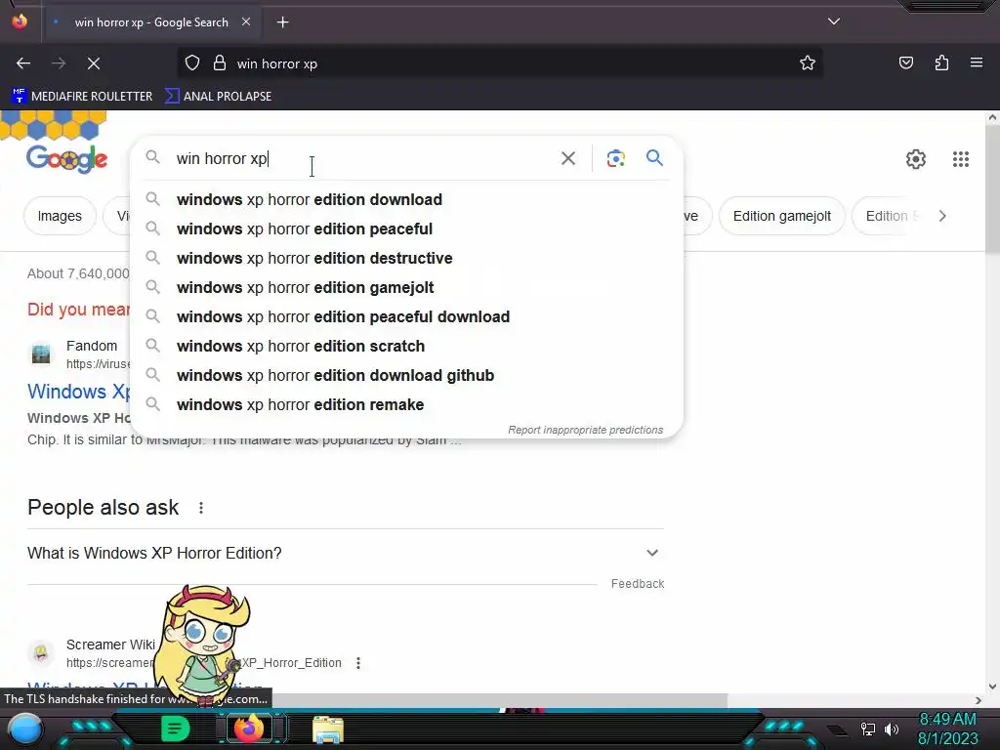Screen dimensions: 1000x750
Task: Click the page's vertical scrollbar thumb
Action: click(x=992, y=188)
